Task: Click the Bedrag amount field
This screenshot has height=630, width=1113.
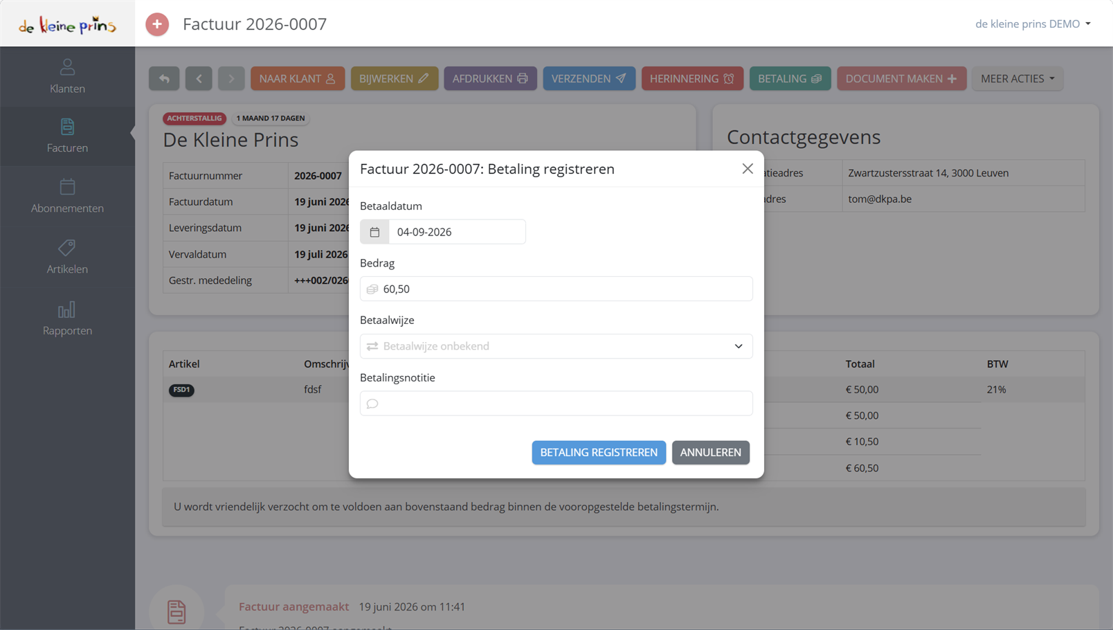Action: pos(556,289)
